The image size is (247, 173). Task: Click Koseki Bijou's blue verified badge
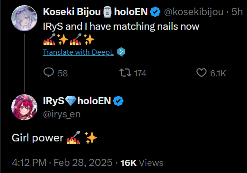click(155, 12)
